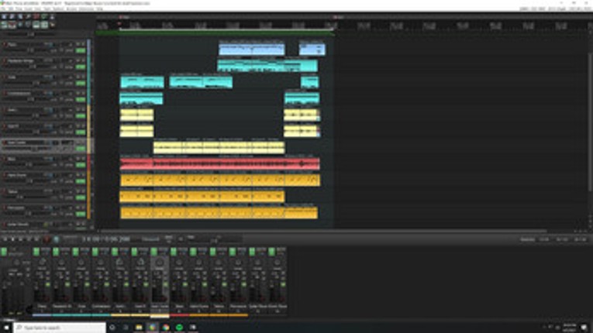Click the first cyan Viola clip in timeline
Viewport: 593px width, 333px height.
click(142, 82)
